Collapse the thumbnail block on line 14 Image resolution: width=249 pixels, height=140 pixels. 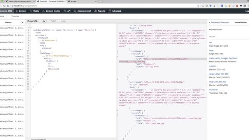click(30, 61)
